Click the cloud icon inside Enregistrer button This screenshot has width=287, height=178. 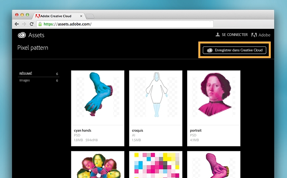[209, 50]
